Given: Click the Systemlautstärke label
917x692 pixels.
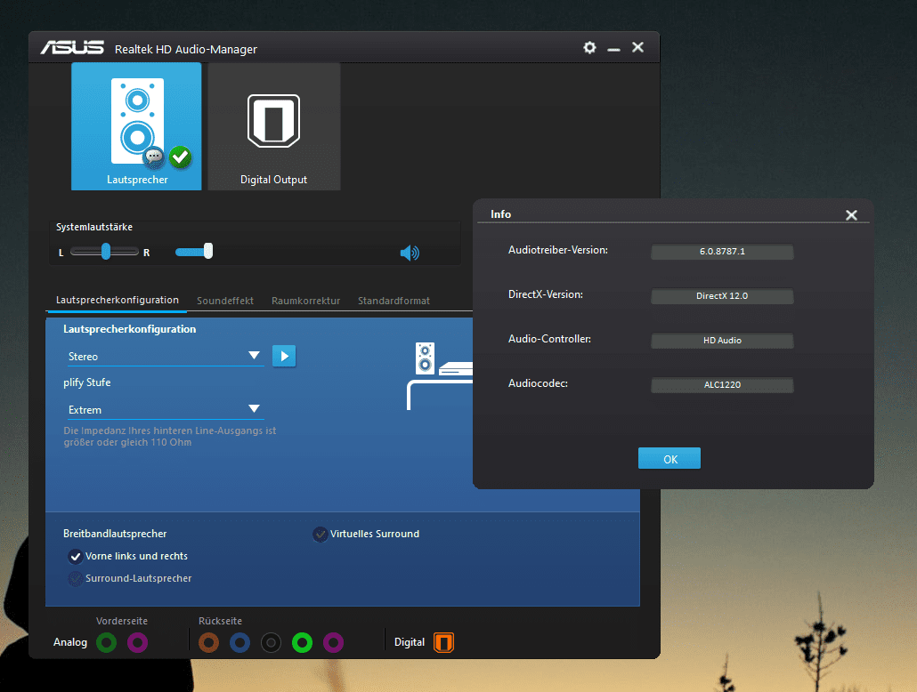Looking at the screenshot, I should [x=94, y=227].
